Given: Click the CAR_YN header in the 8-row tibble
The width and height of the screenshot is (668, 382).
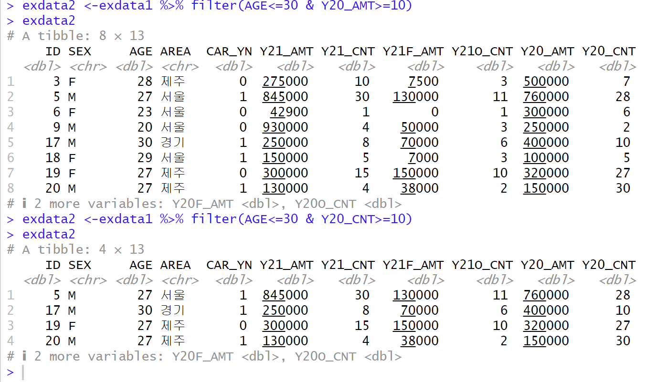Looking at the screenshot, I should coord(229,52).
